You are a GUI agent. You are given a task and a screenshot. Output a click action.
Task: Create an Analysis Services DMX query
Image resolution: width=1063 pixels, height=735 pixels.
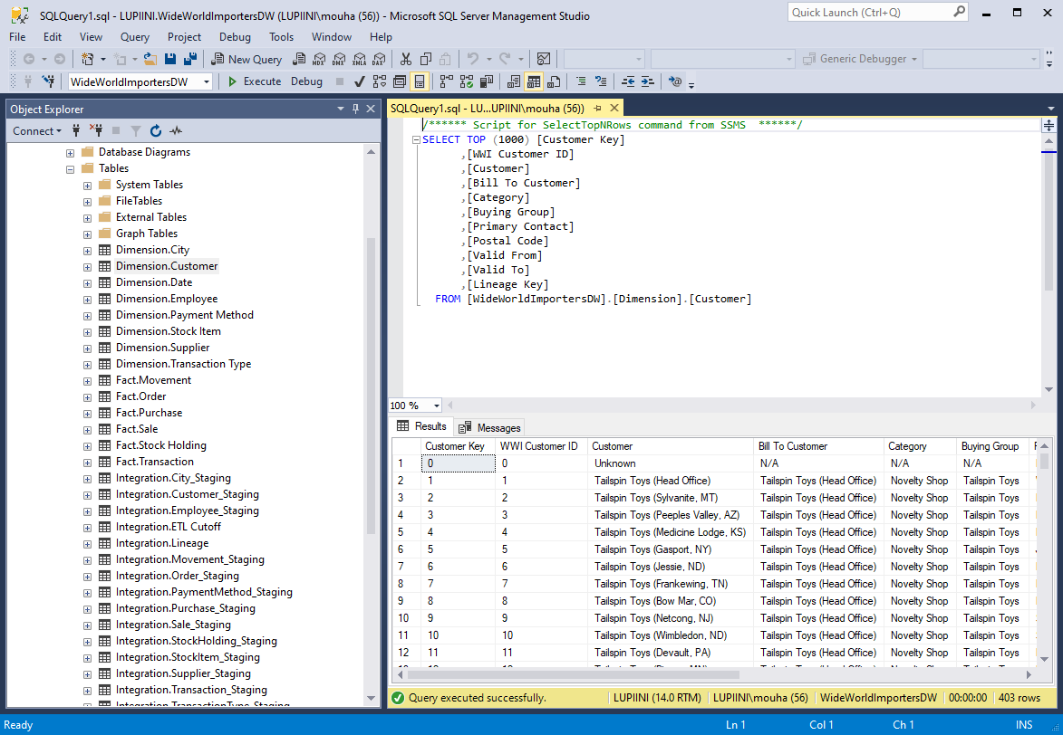pyautogui.click(x=339, y=59)
